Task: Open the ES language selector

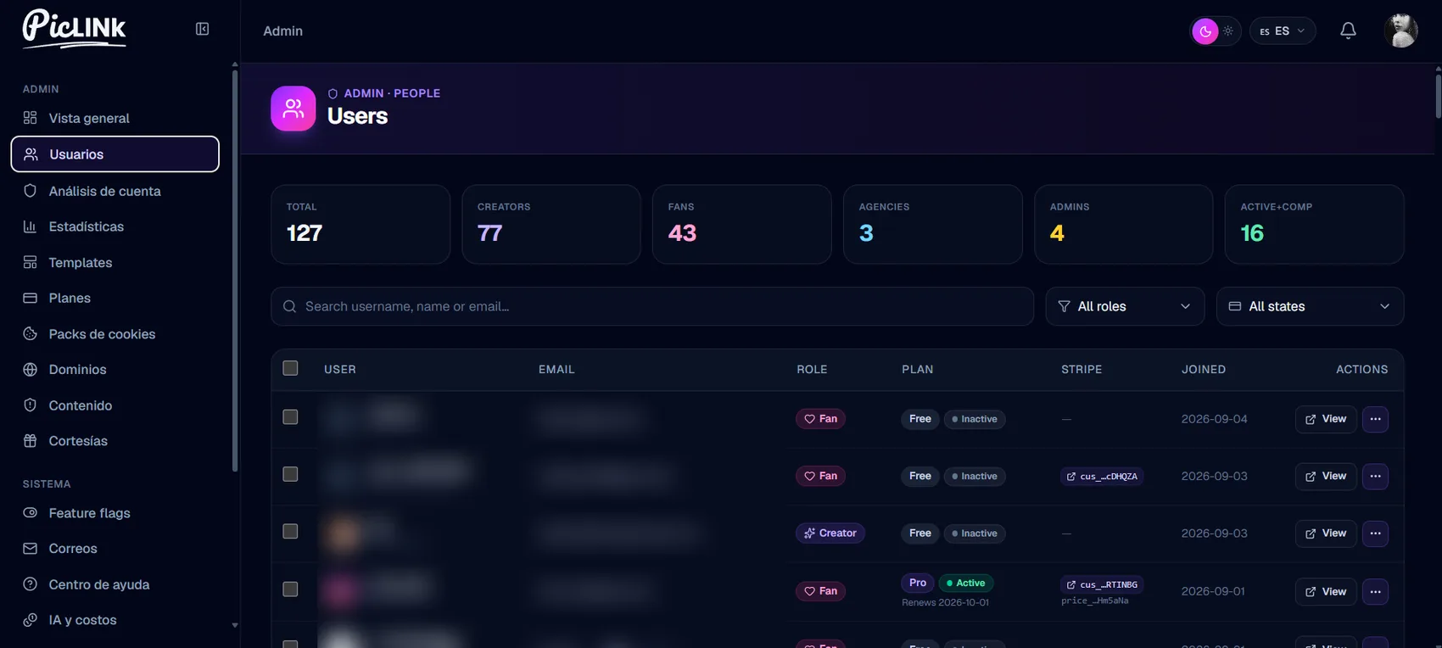Action: click(1283, 31)
